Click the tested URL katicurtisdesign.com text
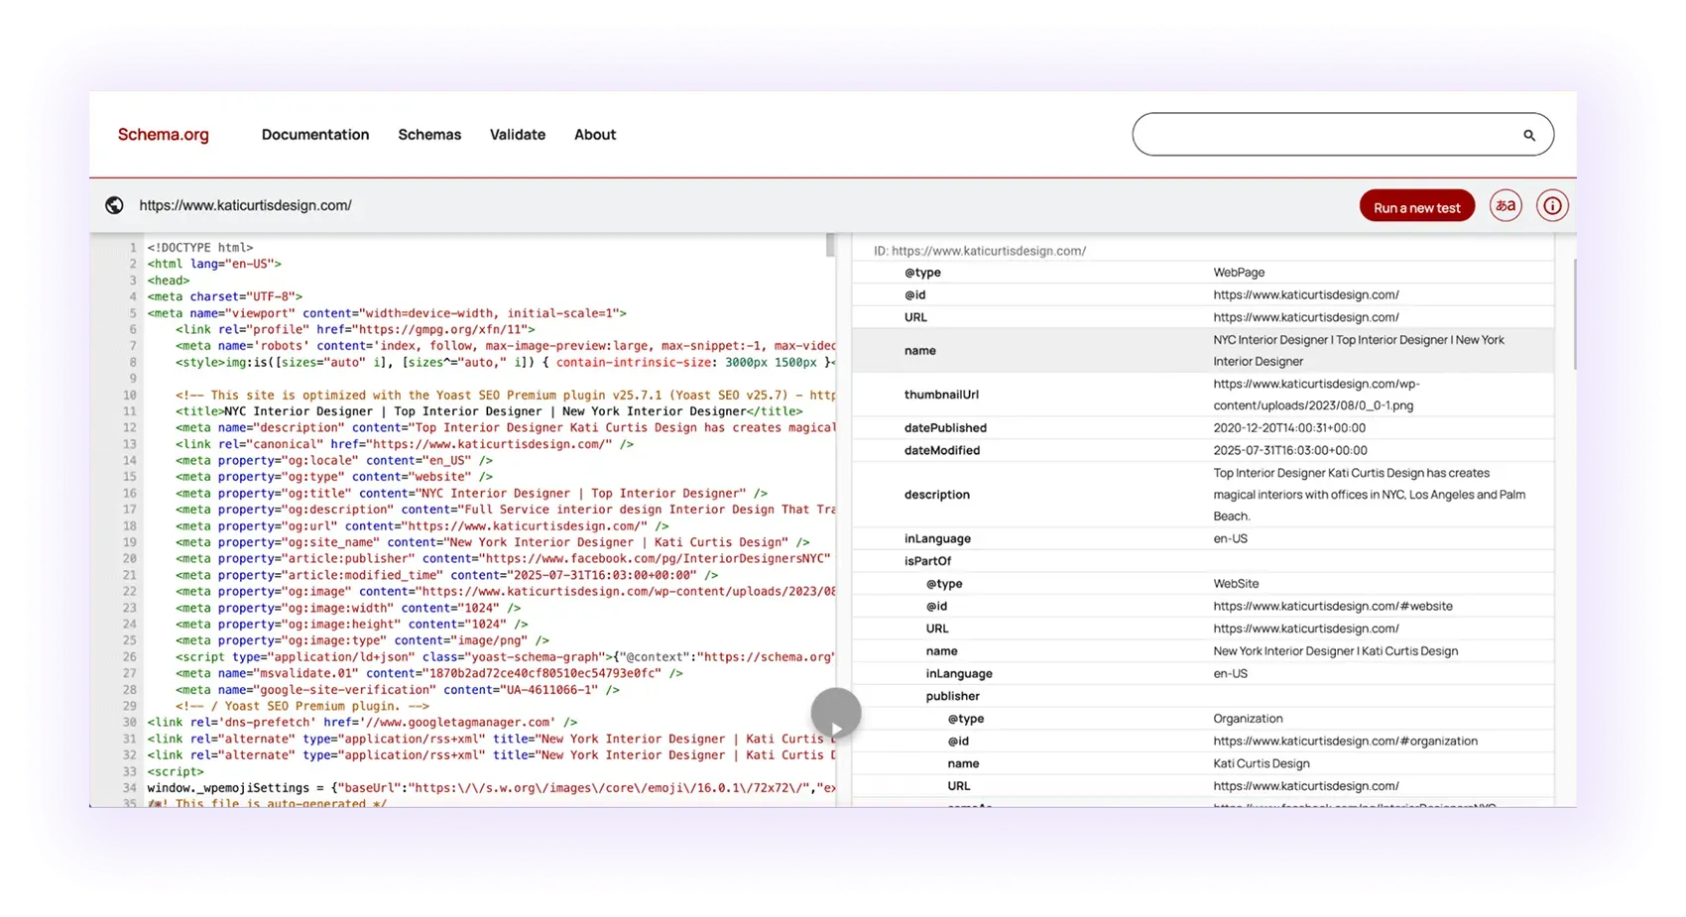The width and height of the screenshot is (1686, 917). coord(245,205)
